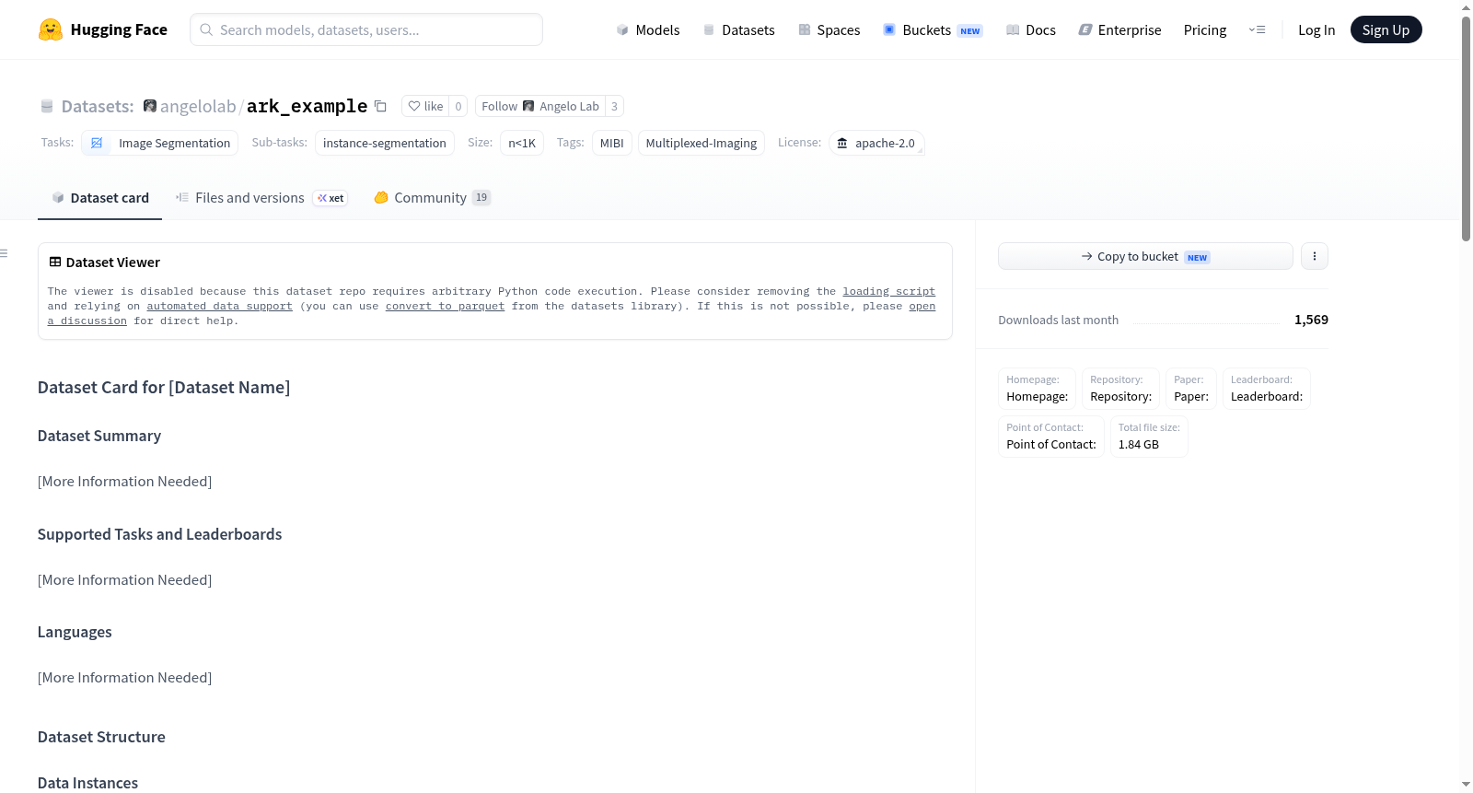Click the Point of Contact info card
Screen dimensions: 1473x793
point(1051,437)
